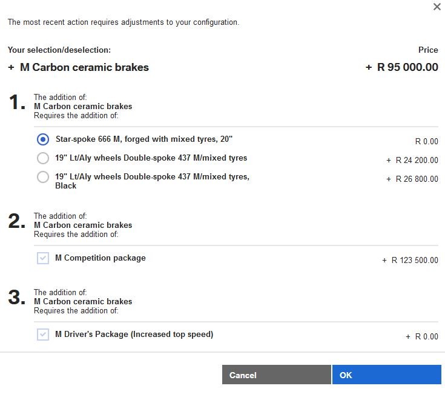Viewport: 445px width, 400px height.
Task: Pick the Black Double-spoke 437 M radio button
Action: pos(43,177)
